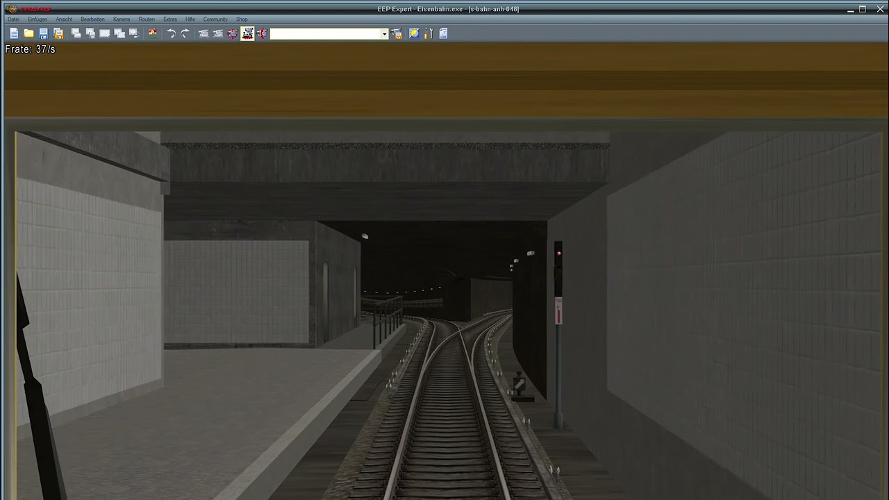Click the red signal beside the track
889x500 pixels.
[x=558, y=253]
